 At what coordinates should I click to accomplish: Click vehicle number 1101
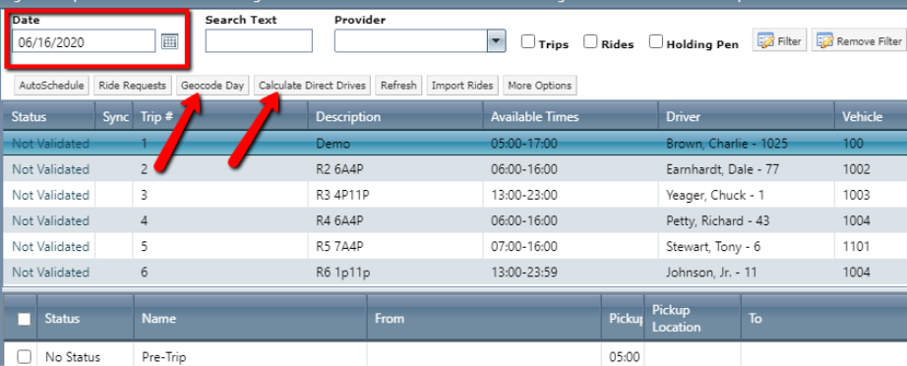point(856,246)
